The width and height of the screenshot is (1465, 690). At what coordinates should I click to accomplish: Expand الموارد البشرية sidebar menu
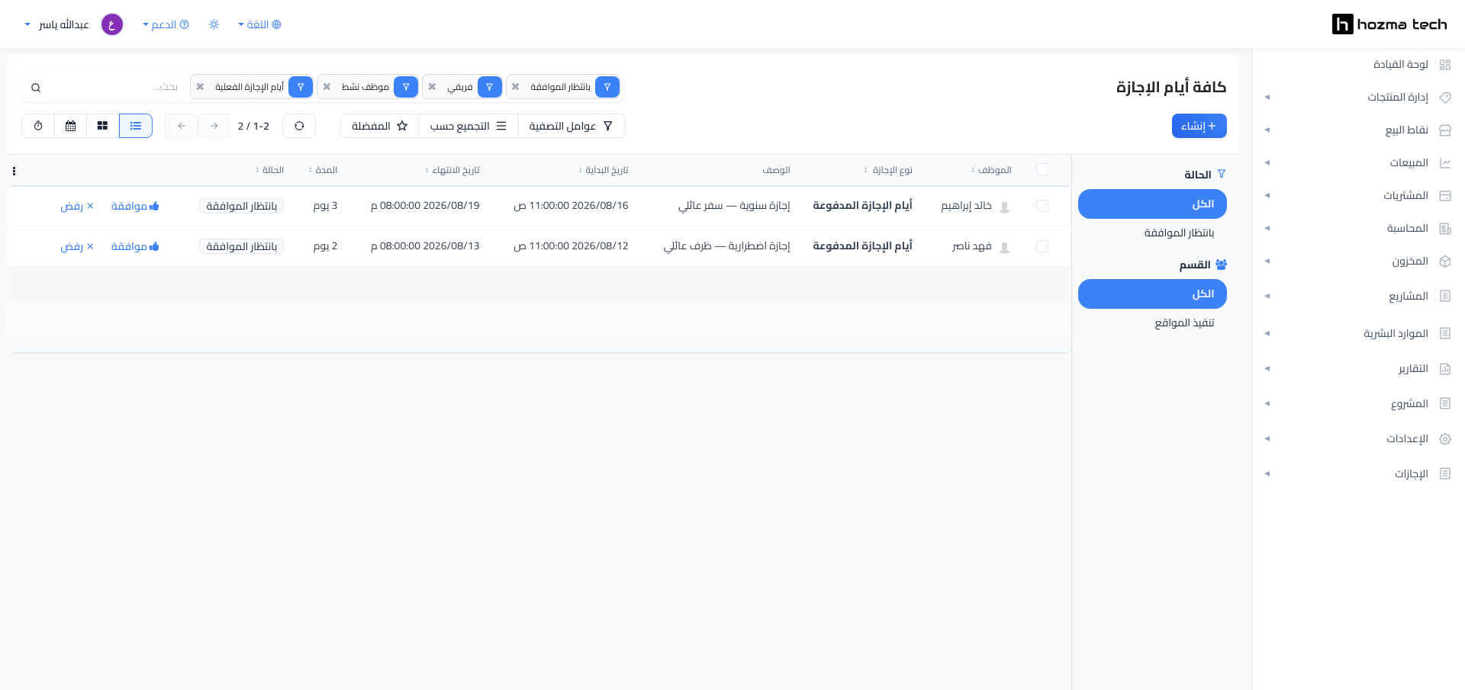pos(1358,334)
